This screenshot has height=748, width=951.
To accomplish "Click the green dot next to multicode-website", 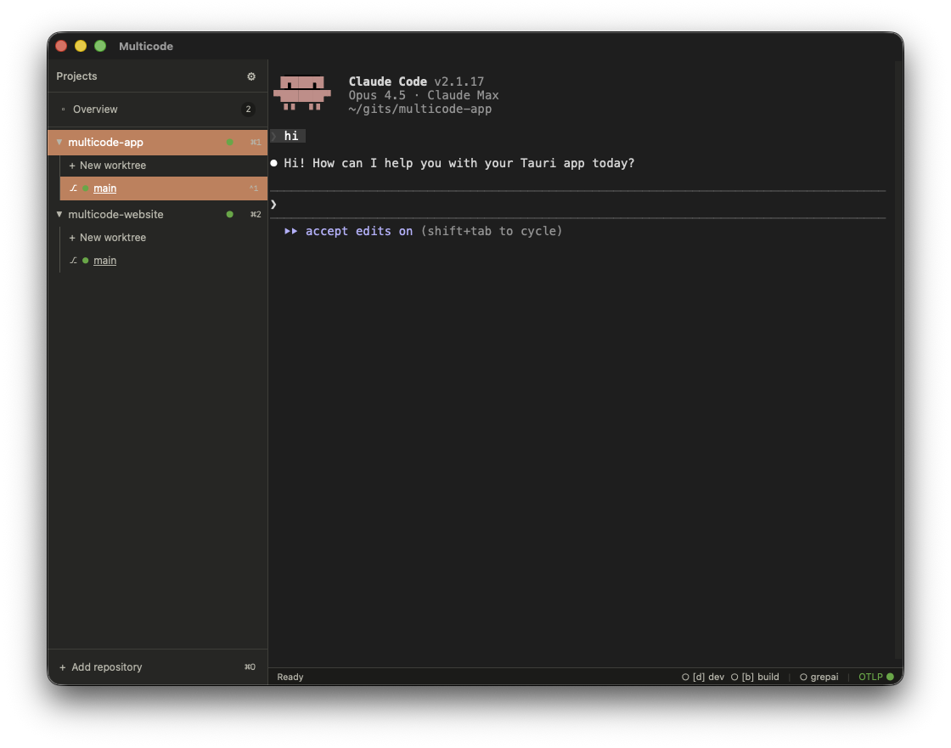I will tap(229, 214).
